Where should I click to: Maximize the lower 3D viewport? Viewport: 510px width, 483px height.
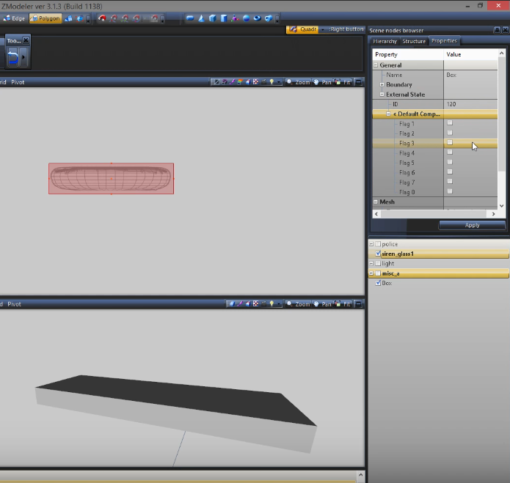pyautogui.click(x=358, y=304)
